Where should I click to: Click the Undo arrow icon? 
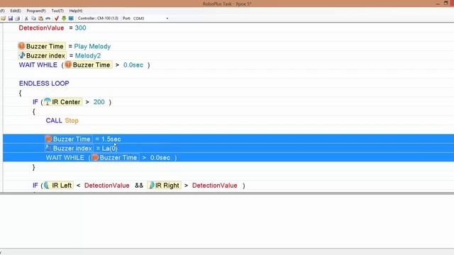[48, 18]
